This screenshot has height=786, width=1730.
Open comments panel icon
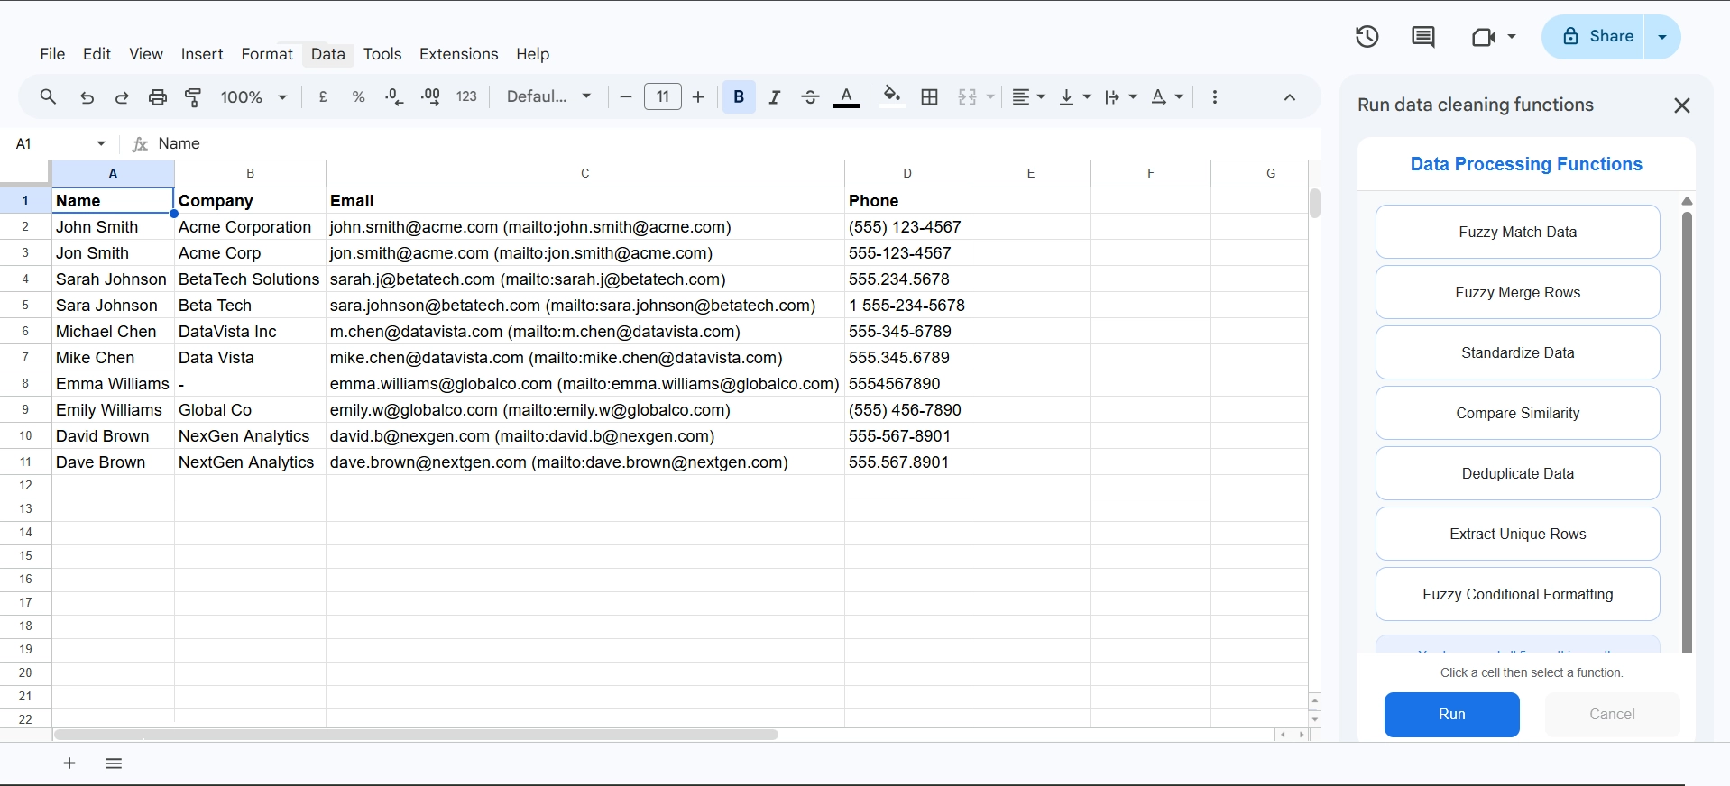(1423, 37)
